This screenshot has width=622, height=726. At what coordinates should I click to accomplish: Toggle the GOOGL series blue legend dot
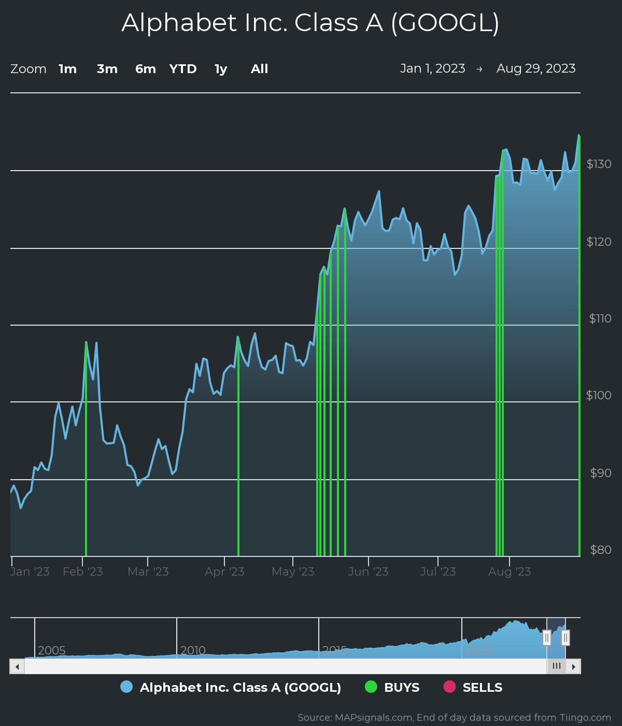pyautogui.click(x=126, y=687)
